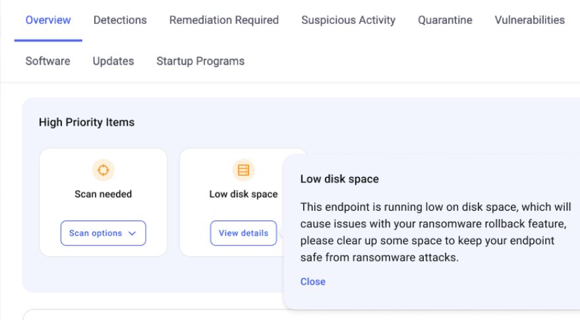Open the Updates tab

pos(113,61)
